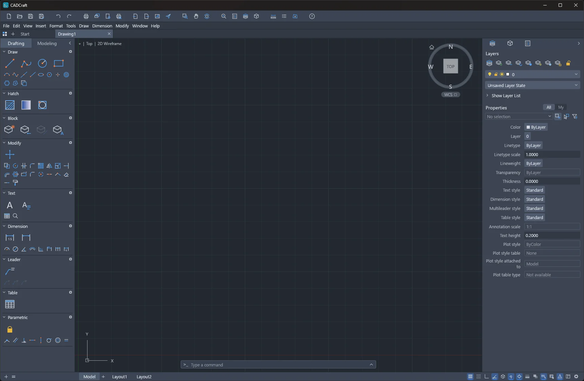Image resolution: width=584 pixels, height=381 pixels.
Task: Select the Line draw tool
Action: click(x=10, y=63)
